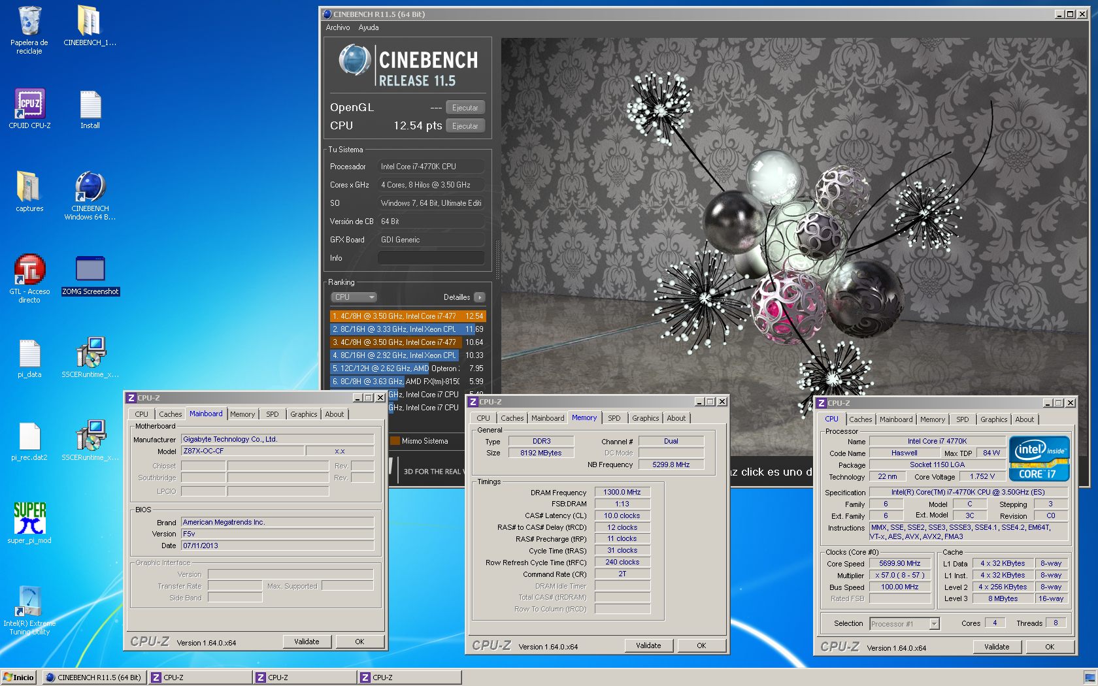Click the Cinebench logo sphere in the panel
Screen dimensions: 1098x686
[355, 60]
